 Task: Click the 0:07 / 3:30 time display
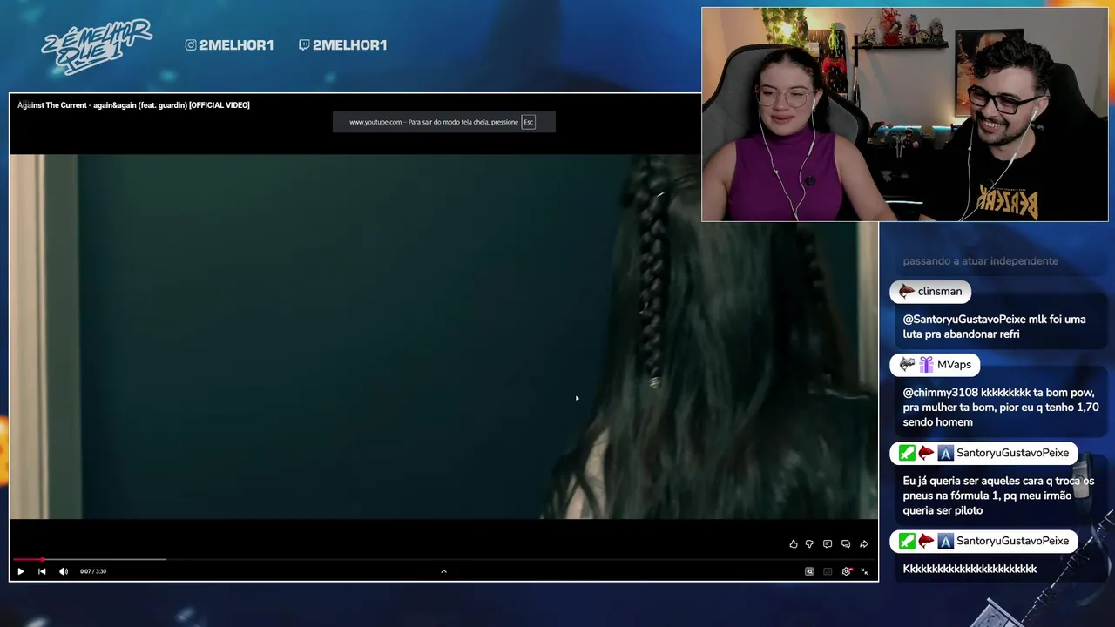point(93,571)
